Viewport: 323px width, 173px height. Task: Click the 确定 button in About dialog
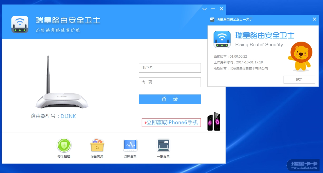299,80
